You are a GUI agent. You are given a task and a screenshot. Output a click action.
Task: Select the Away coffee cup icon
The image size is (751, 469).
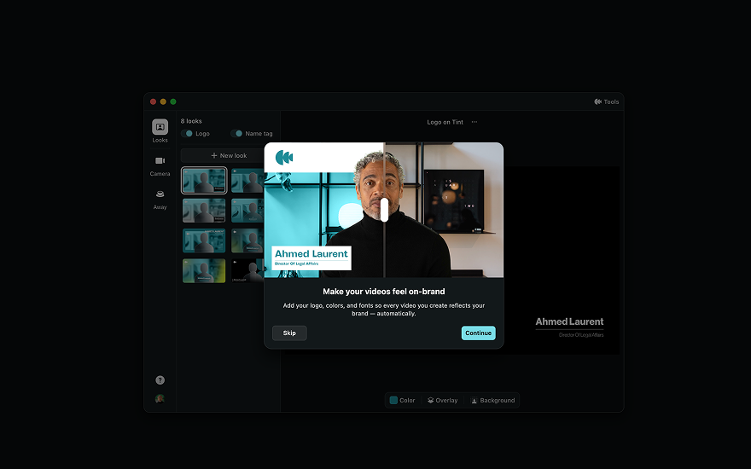pos(160,194)
